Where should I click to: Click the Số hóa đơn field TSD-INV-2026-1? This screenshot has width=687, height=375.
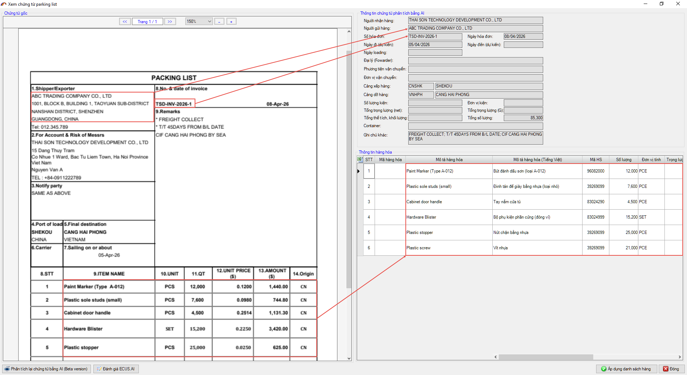point(435,36)
